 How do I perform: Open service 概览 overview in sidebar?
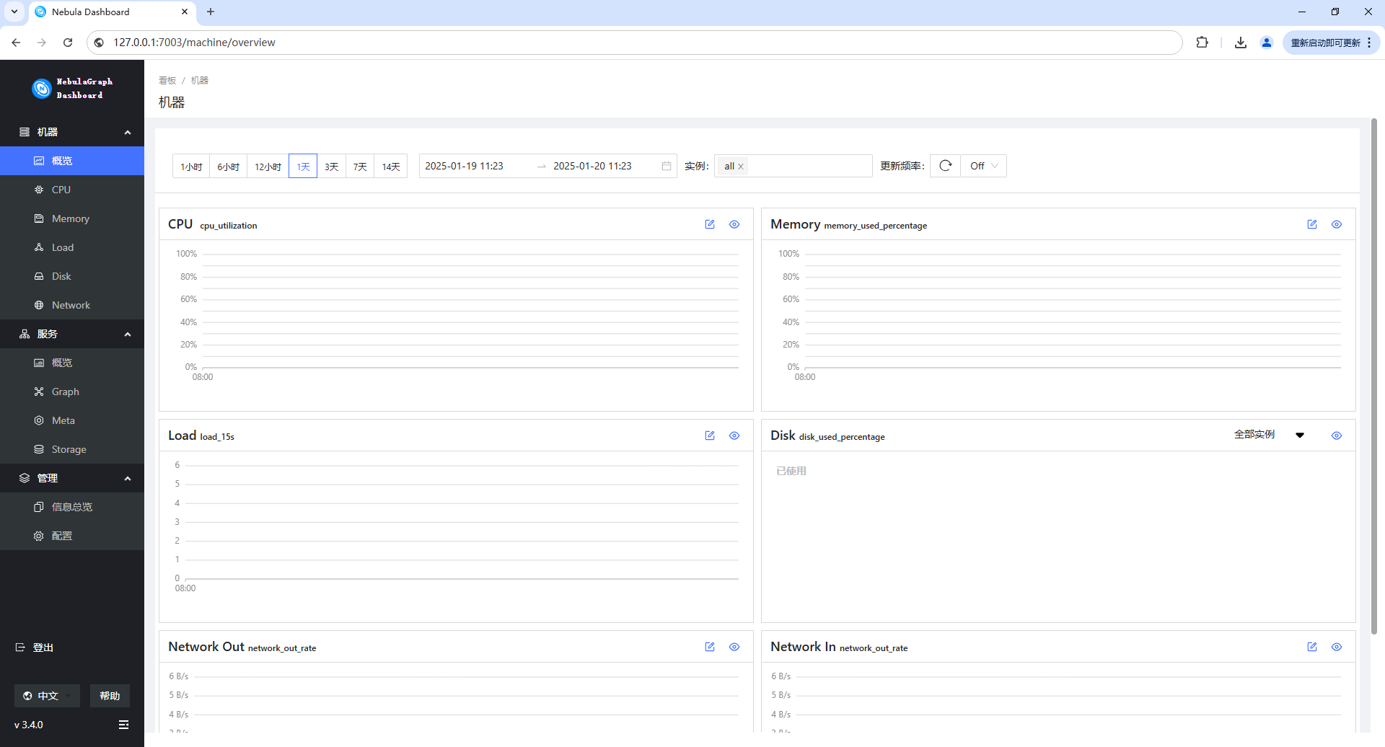tap(72, 363)
